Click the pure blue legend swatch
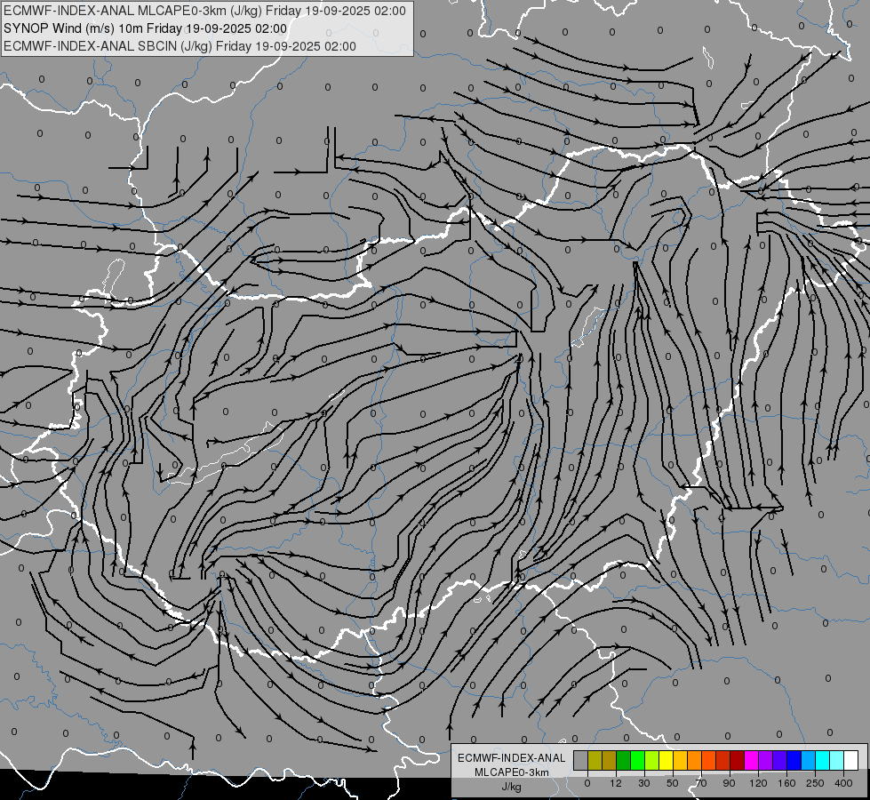The height and width of the screenshot is (800, 870). [x=794, y=760]
